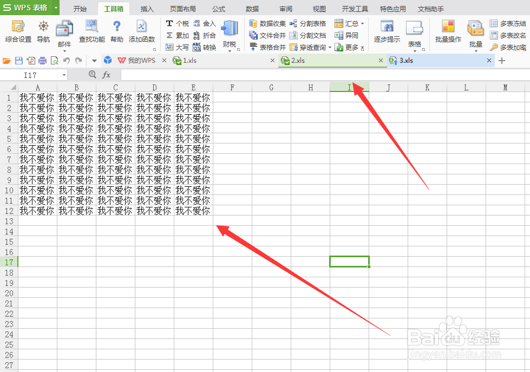Viewport: 530px width, 372px height.
Task: Close the 2.xls document tab
Action: click(x=381, y=61)
